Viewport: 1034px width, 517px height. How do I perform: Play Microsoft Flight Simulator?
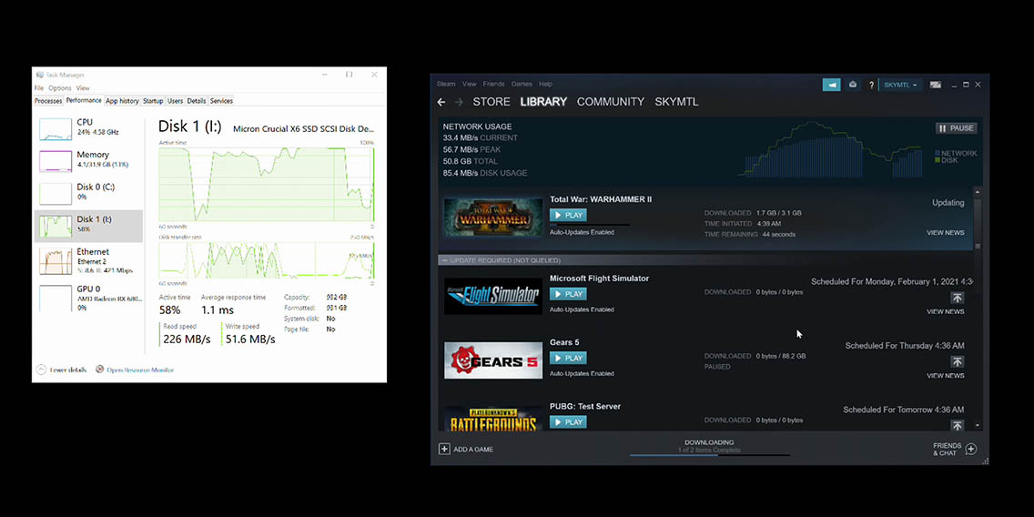(568, 294)
